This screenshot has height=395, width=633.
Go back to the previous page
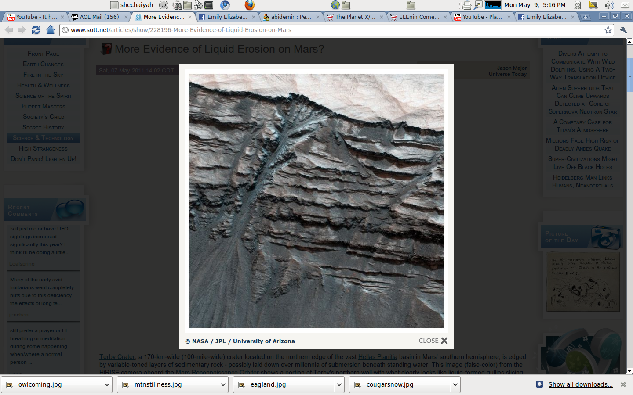pos(9,30)
